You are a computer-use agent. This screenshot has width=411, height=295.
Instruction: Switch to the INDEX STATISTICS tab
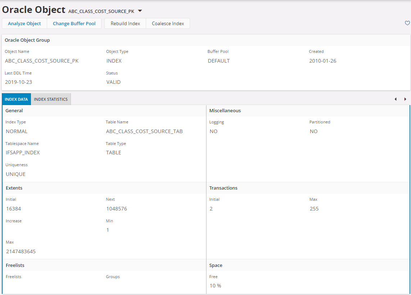tap(50, 99)
